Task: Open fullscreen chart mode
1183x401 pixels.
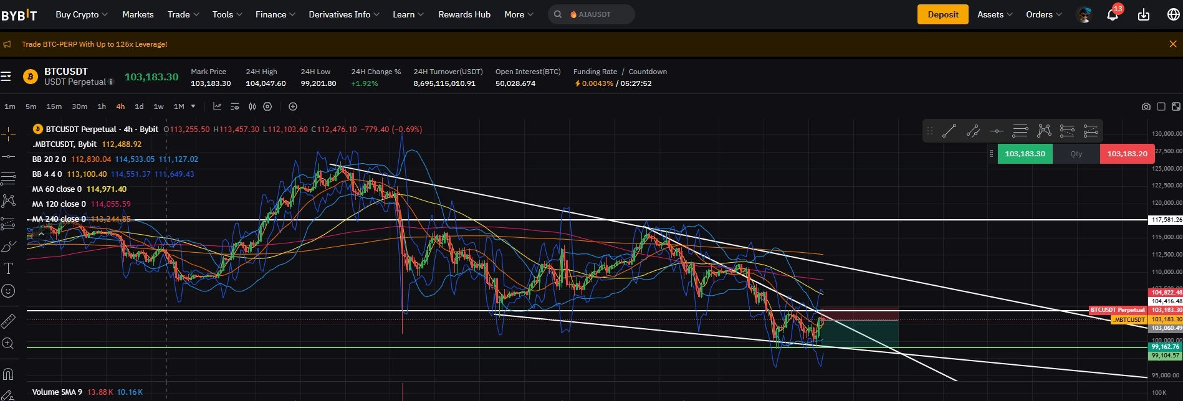Action: point(1176,106)
